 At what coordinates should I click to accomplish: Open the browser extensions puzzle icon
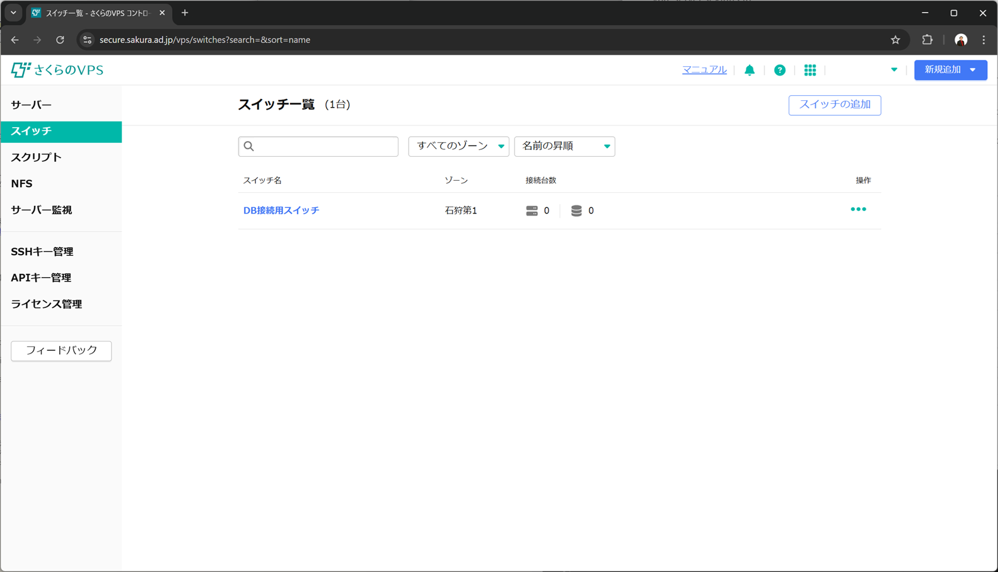[927, 40]
